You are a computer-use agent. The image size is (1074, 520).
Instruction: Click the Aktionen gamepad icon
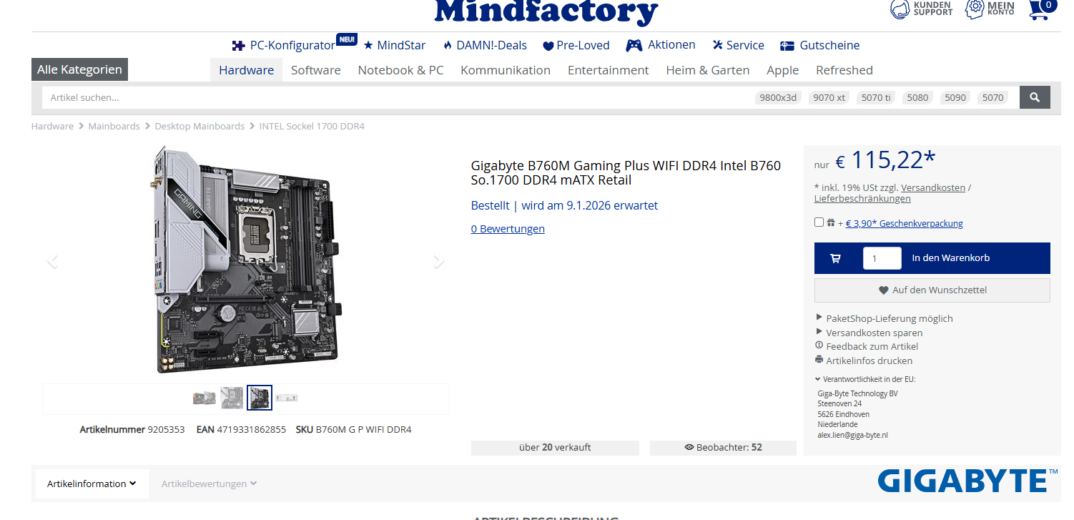[x=634, y=45]
